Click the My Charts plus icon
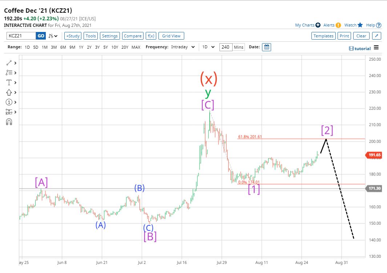 [x=318, y=25]
